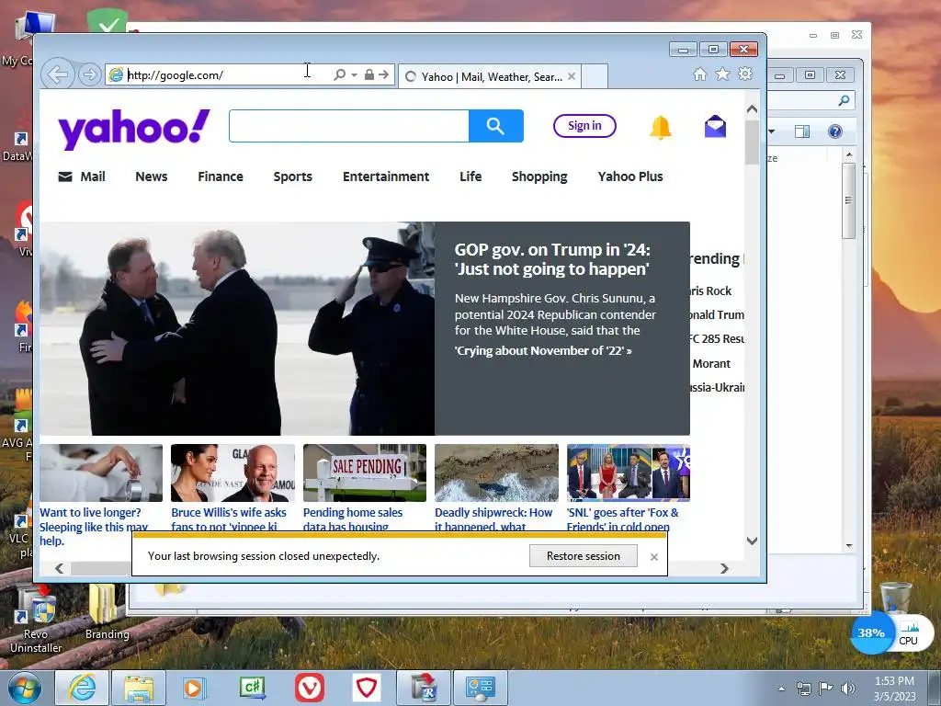941x706 pixels.
Task: Click the page vertical scrollbar up arrow
Action: pyautogui.click(x=752, y=109)
